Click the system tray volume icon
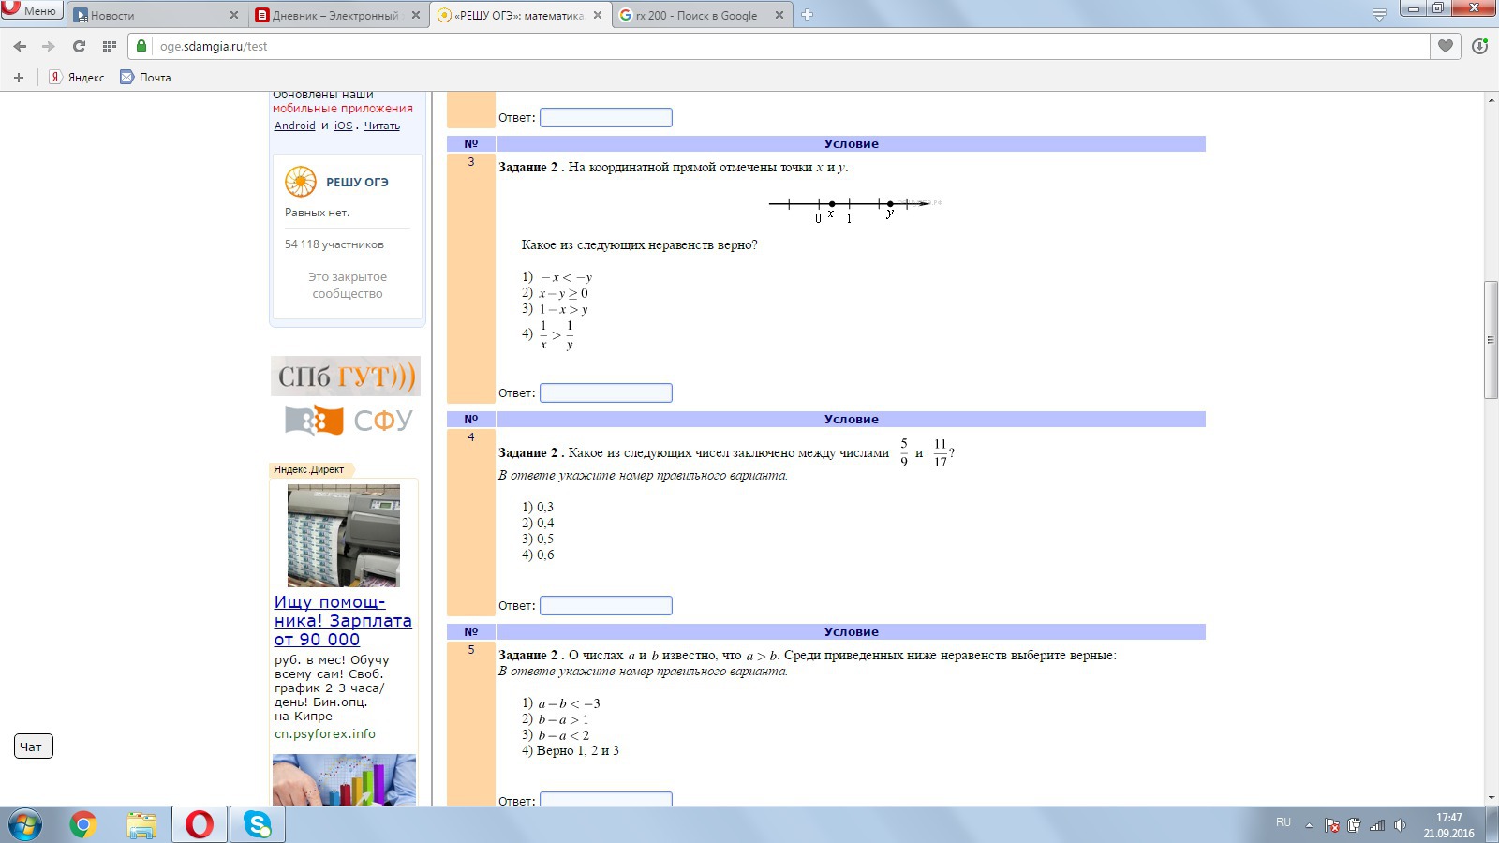Screen dimensions: 1499x843 click(1400, 825)
